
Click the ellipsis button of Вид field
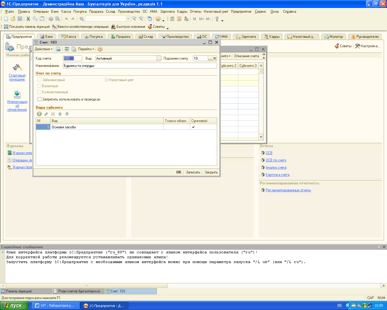tap(159, 58)
